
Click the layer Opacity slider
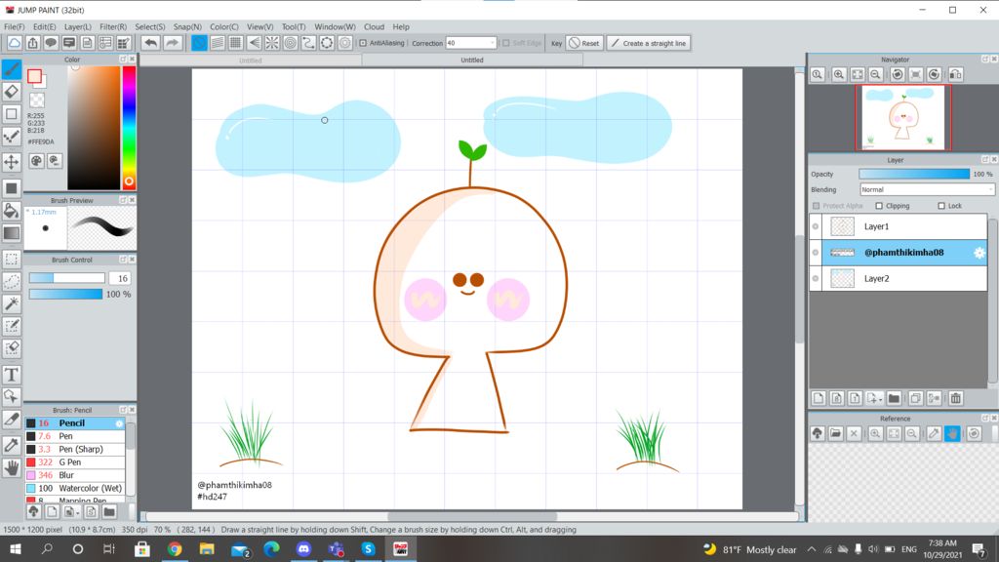914,174
